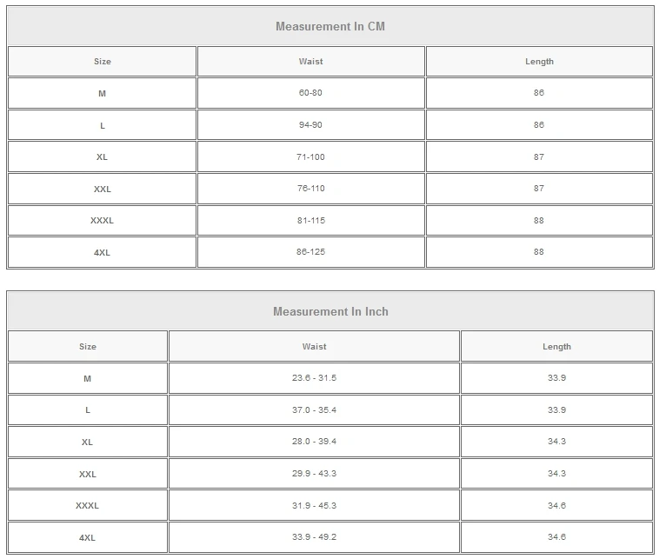This screenshot has width=659, height=559.
Task: Select the 31.9 - 45.3 waist cell
Action: pyautogui.click(x=314, y=505)
